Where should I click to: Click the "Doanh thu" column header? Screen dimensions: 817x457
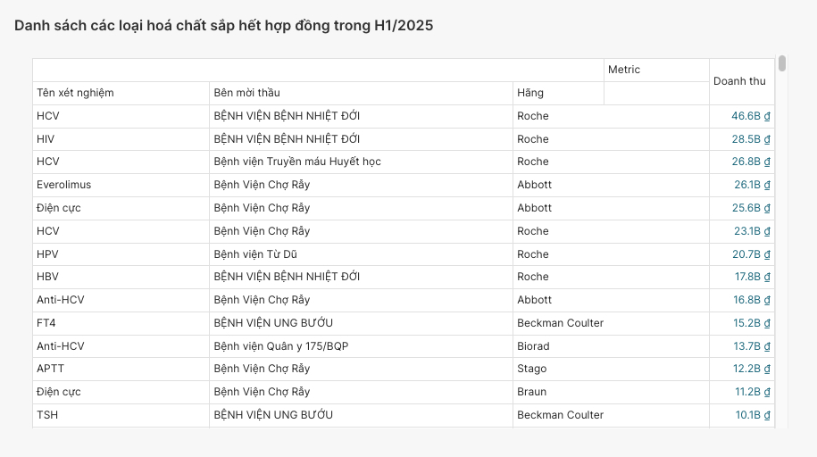click(x=739, y=81)
